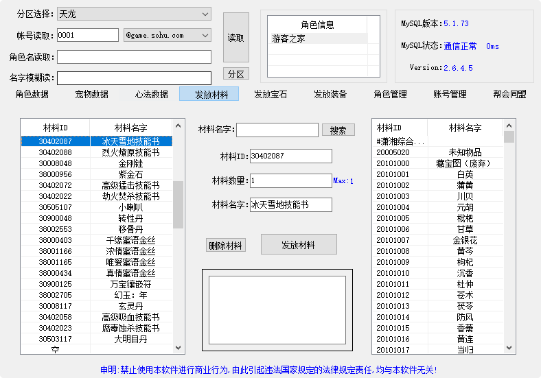Switch to the 角色数据 tab
This screenshot has height=378, width=541.
[32, 94]
